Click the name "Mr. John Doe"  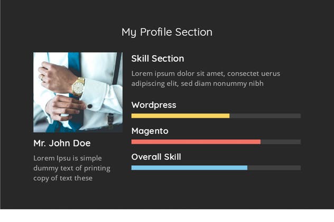(x=62, y=143)
